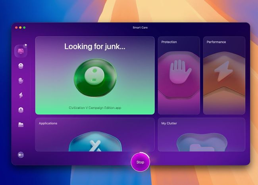Screen dimensions: 258x185
Task: Open the assistant icon at sidebar bottom
Action: click(x=21, y=155)
